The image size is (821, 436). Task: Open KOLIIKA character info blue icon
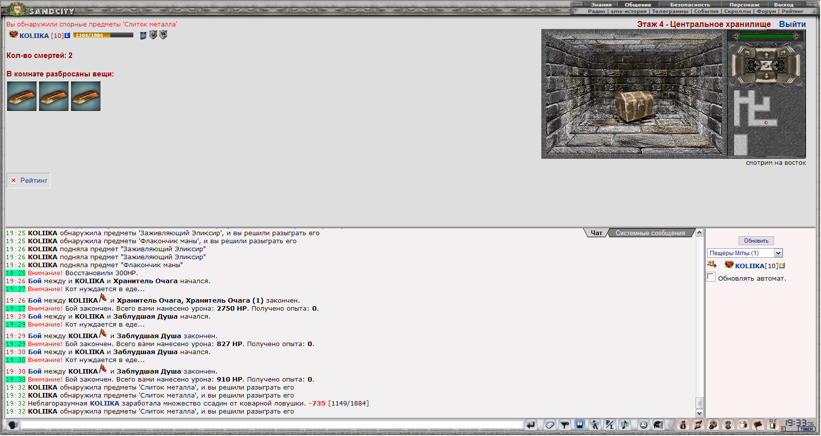pos(67,35)
